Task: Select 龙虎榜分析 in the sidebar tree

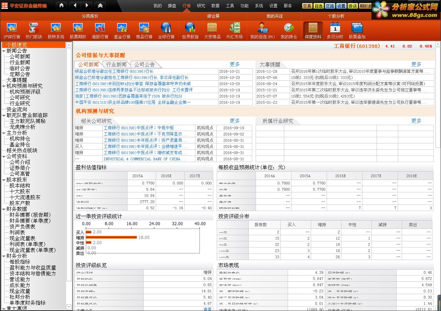Action: click(22, 127)
